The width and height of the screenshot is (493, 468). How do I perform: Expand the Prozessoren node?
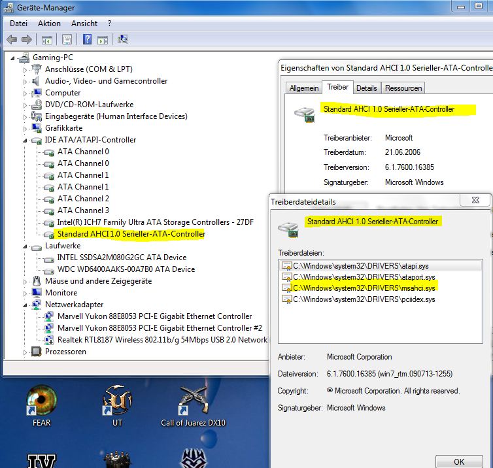tap(25, 352)
